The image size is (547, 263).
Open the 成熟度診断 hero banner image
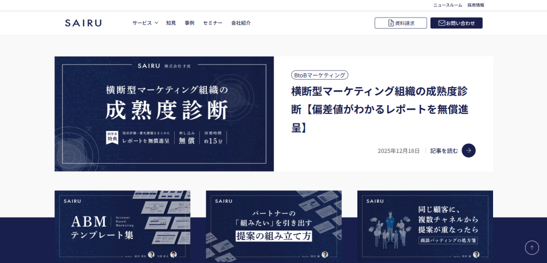[164, 114]
